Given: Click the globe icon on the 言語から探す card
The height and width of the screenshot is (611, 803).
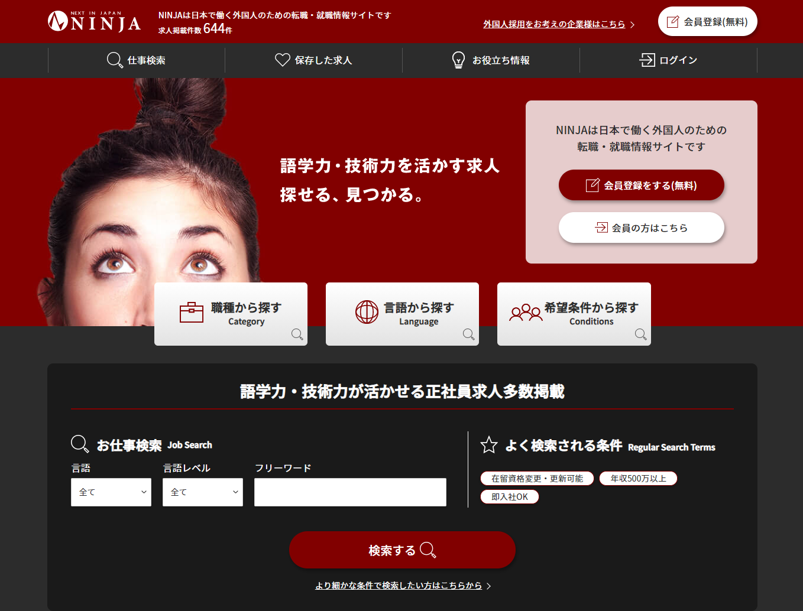Looking at the screenshot, I should [x=367, y=312].
